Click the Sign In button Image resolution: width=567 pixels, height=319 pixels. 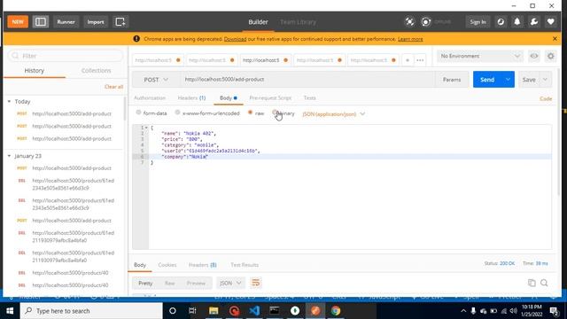coord(478,21)
